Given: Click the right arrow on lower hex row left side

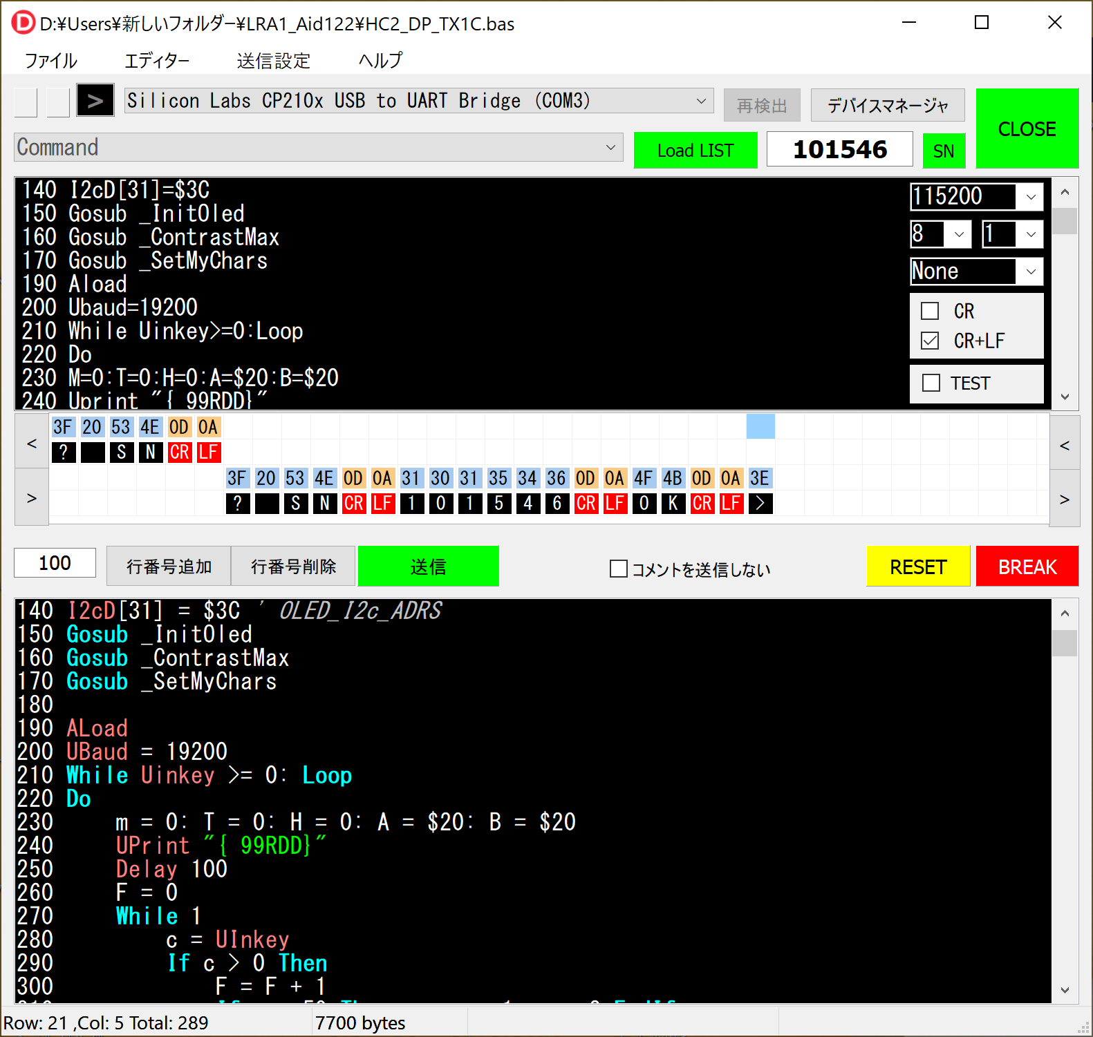Looking at the screenshot, I should [32, 497].
